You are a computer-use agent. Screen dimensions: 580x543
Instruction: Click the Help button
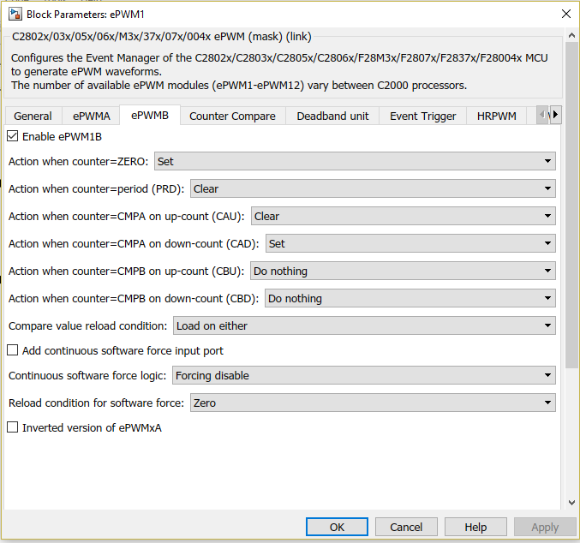coord(475,527)
